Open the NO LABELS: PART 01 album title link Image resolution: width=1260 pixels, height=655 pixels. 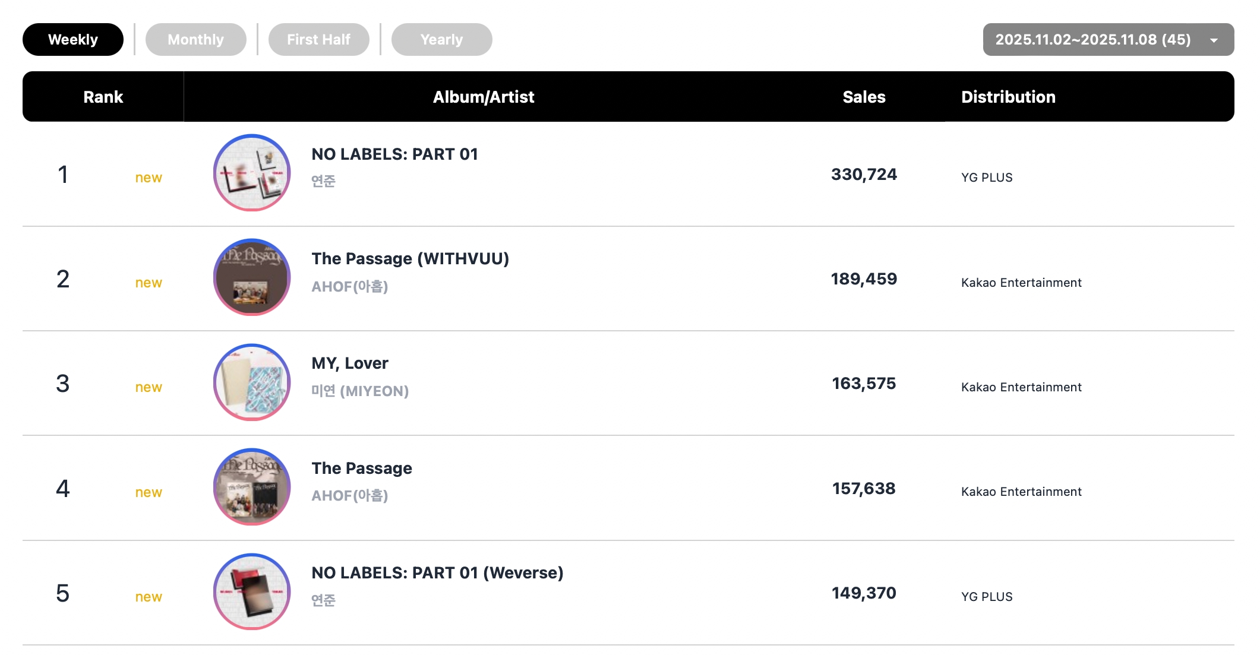coord(395,154)
